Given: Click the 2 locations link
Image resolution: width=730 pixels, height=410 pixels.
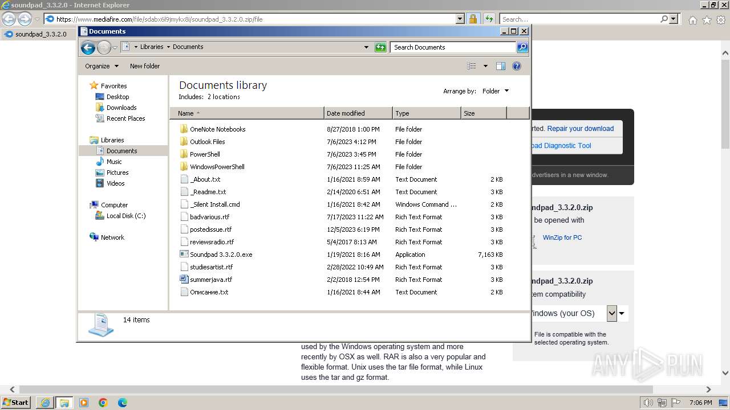Looking at the screenshot, I should click(x=224, y=97).
